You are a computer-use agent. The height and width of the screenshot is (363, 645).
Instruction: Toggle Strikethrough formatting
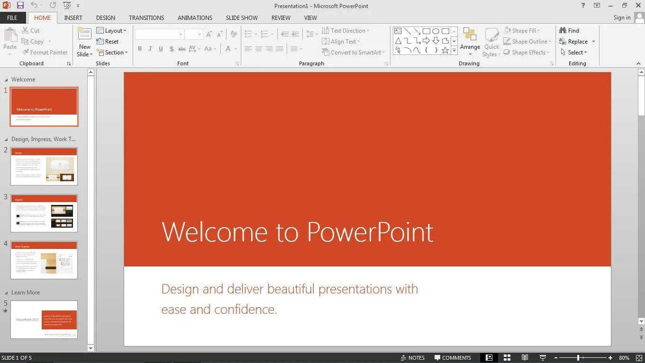click(182, 49)
